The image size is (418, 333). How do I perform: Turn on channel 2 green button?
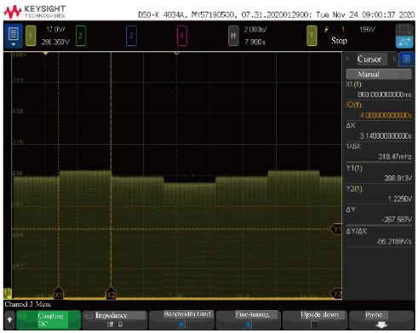point(81,36)
